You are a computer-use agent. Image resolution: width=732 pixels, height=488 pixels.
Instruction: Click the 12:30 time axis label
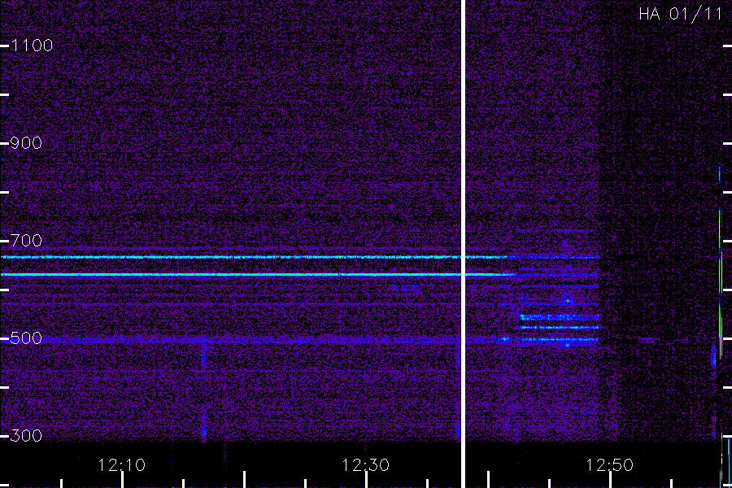pyautogui.click(x=365, y=465)
